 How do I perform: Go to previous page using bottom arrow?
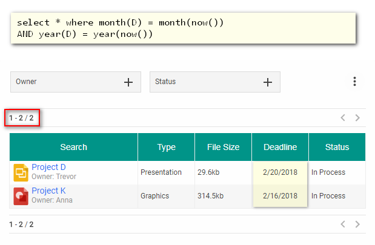(x=343, y=224)
